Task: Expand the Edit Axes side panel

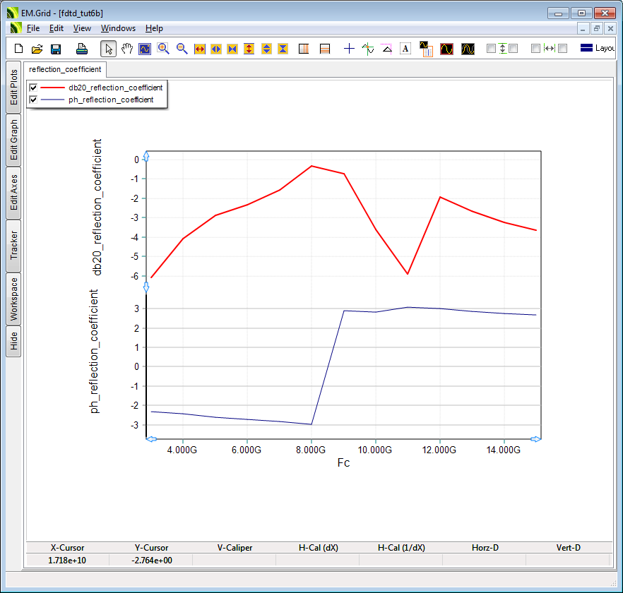Action: pyautogui.click(x=14, y=192)
